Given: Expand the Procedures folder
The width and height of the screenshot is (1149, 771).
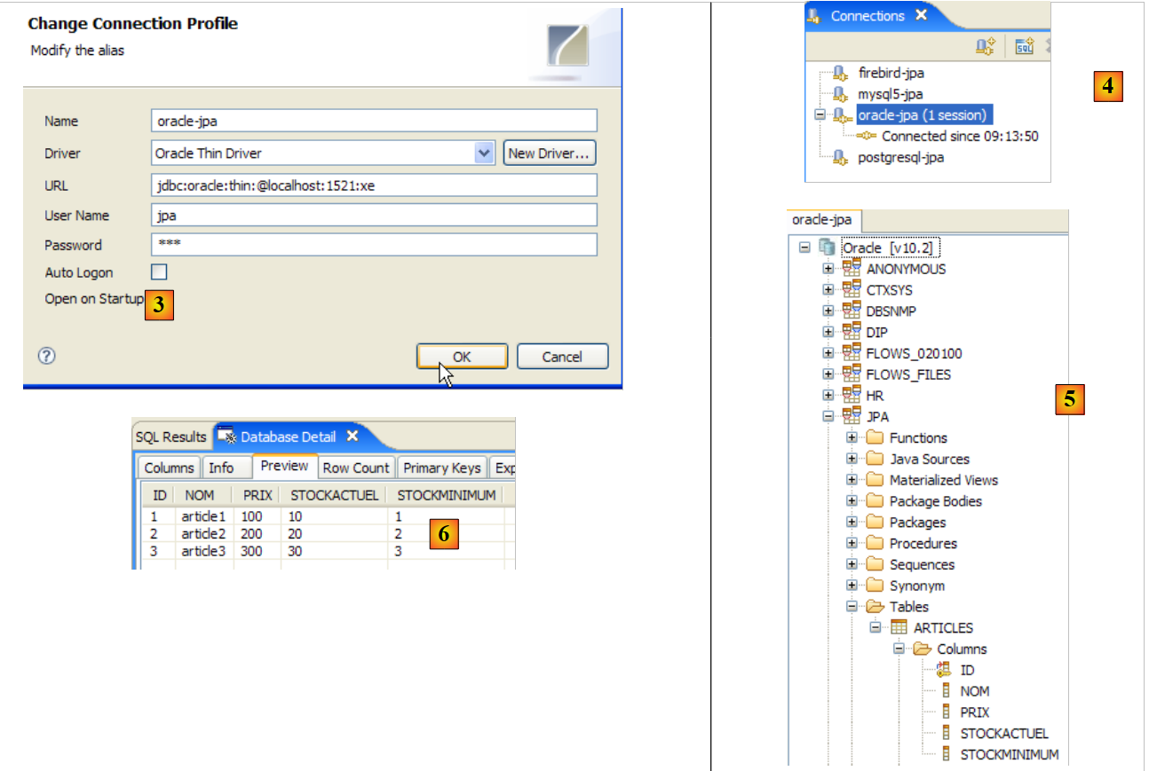Looking at the screenshot, I should tap(852, 543).
